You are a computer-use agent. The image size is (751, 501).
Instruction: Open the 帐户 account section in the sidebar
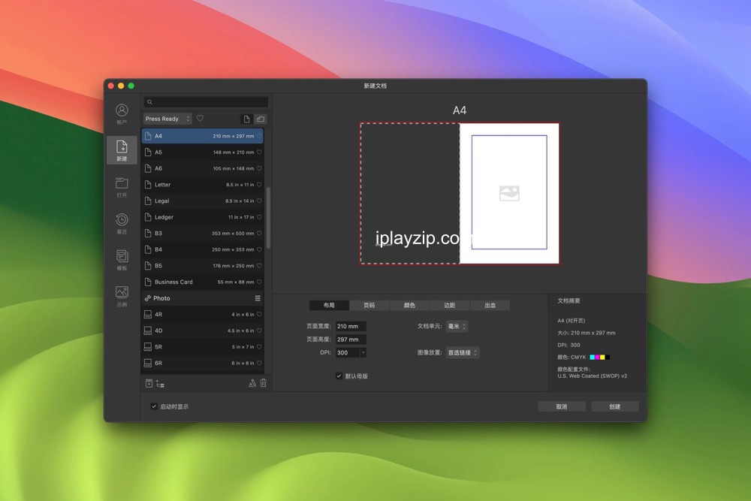(x=122, y=114)
